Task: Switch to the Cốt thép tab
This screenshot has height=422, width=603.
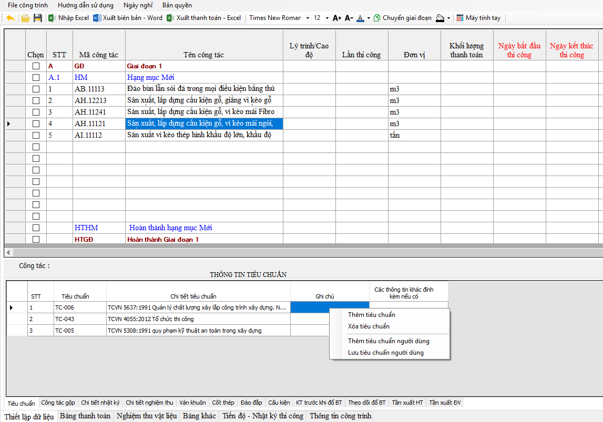Action: coord(223,403)
